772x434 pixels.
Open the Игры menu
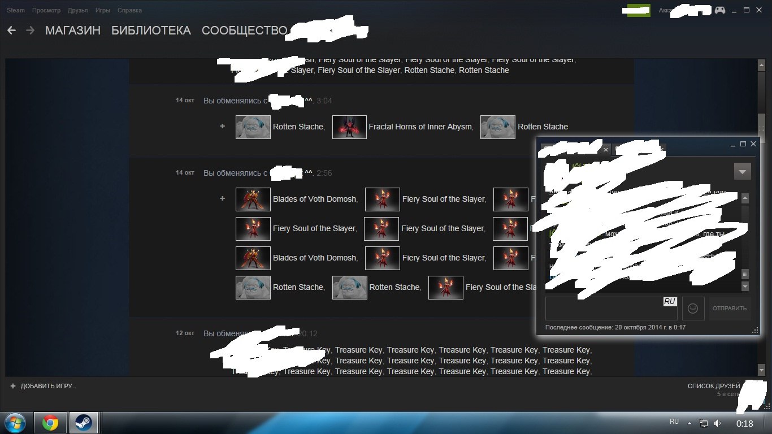pyautogui.click(x=103, y=10)
